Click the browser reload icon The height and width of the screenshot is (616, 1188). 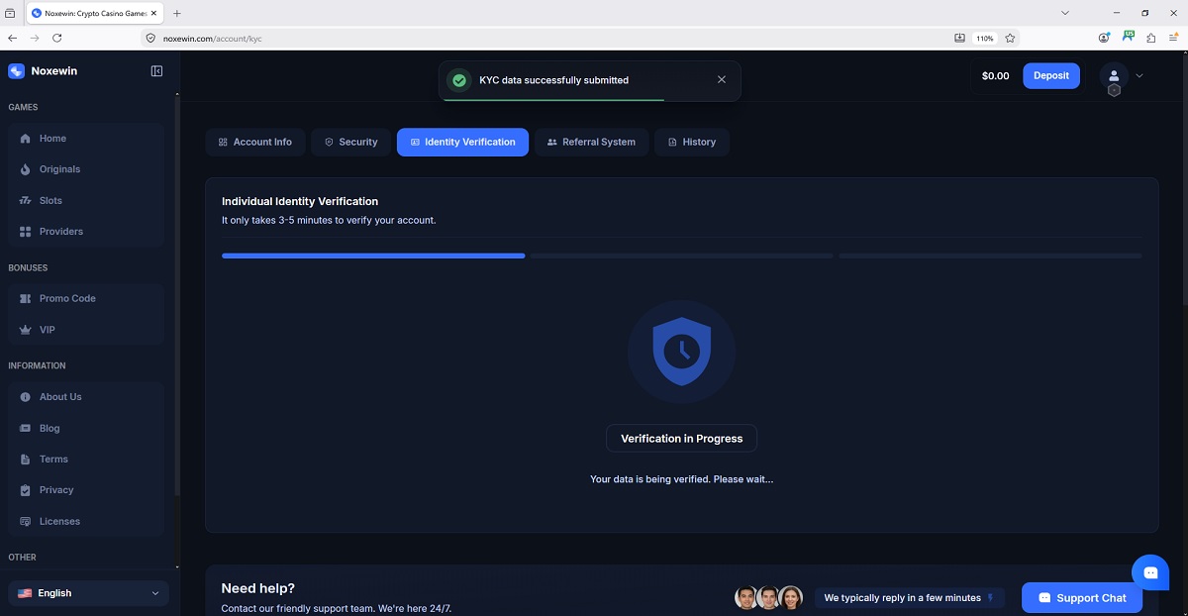(56, 38)
